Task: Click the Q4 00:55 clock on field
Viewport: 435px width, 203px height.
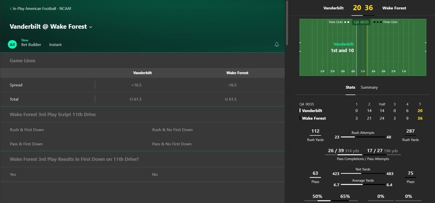Action: [361, 22]
